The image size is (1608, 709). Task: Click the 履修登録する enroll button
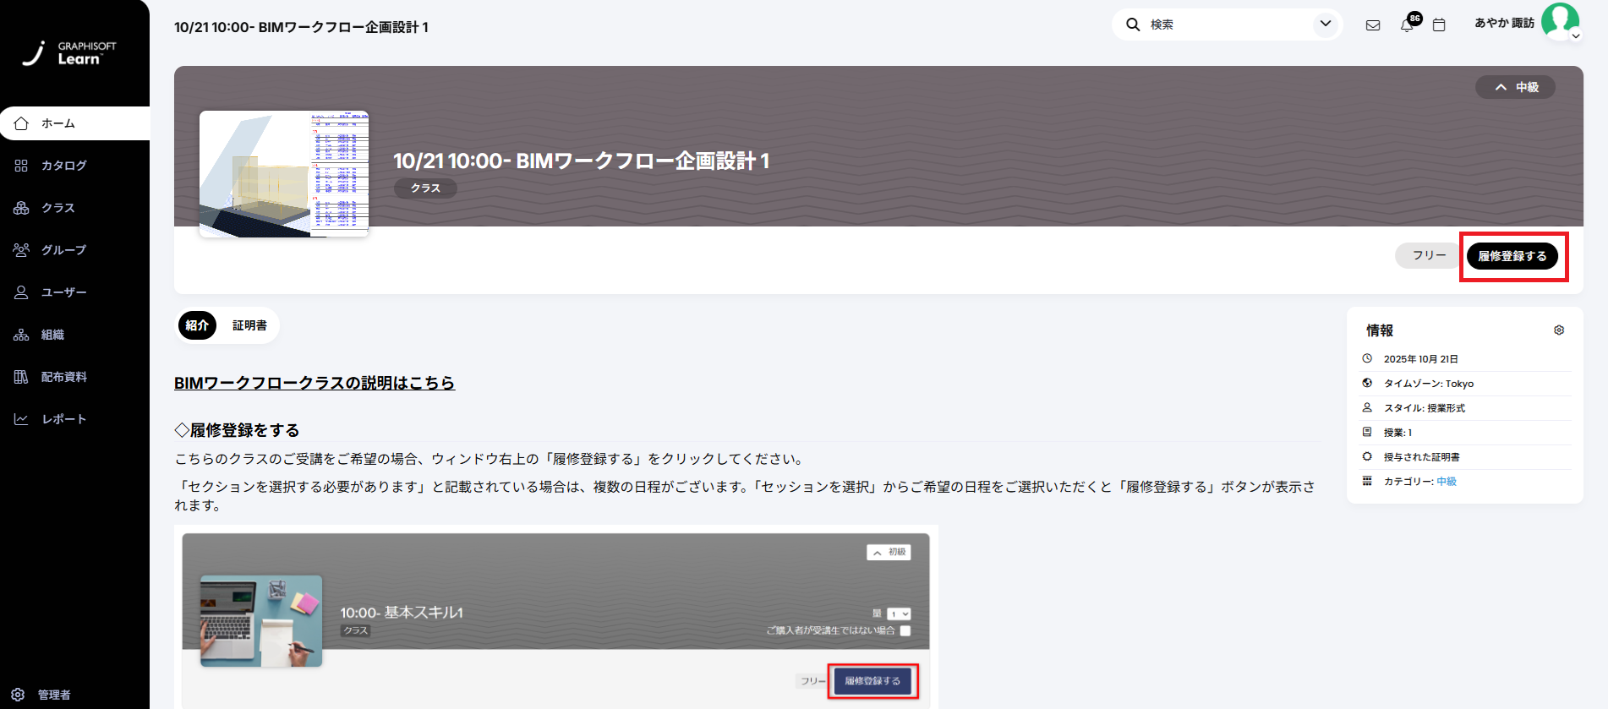pyautogui.click(x=1512, y=256)
